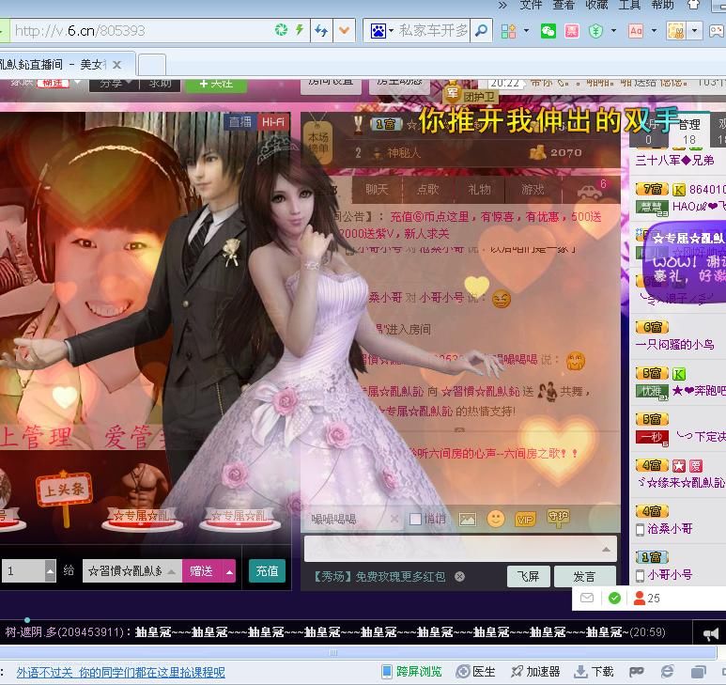The width and height of the screenshot is (726, 685).
Task: Open the orange chevron address dropdown
Action: 344,31
